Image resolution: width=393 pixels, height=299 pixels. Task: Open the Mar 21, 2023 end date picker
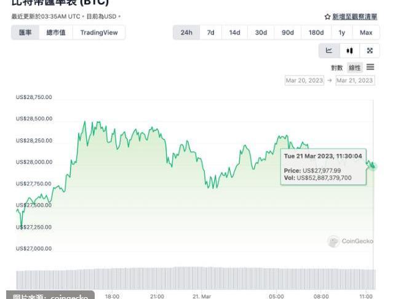click(355, 81)
